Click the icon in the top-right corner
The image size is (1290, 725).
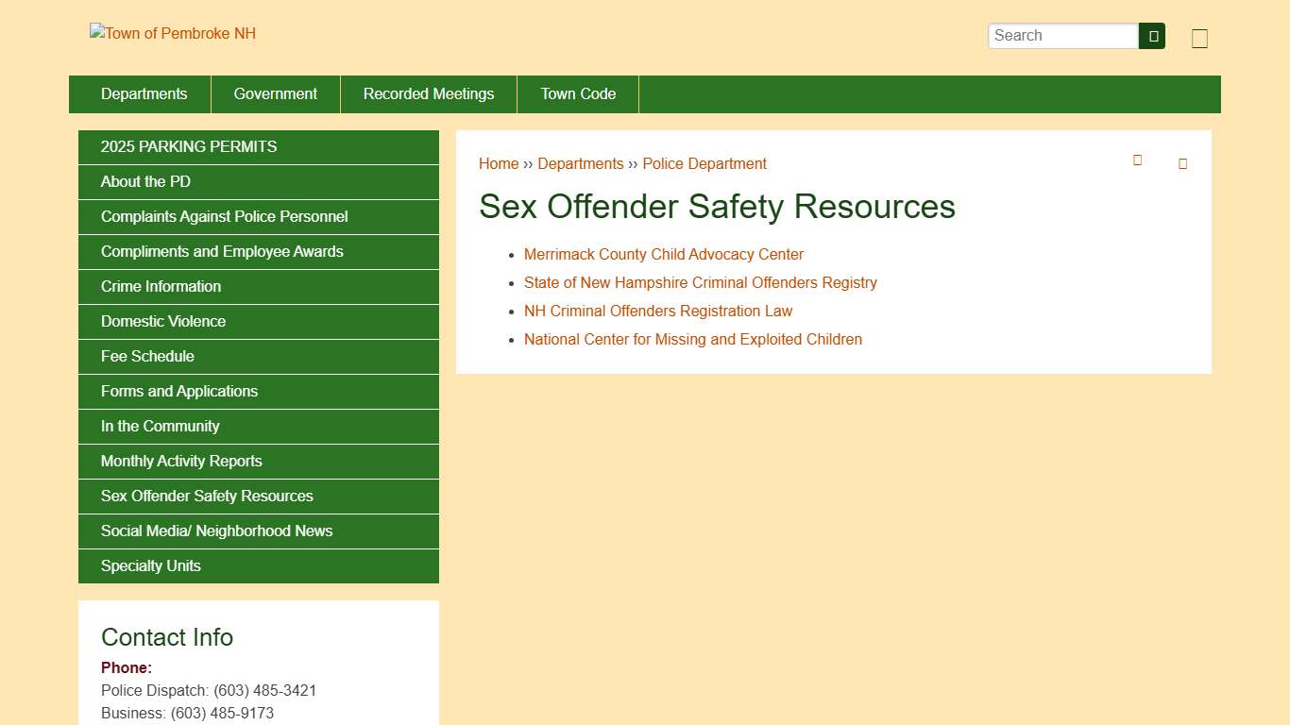pyautogui.click(x=1199, y=39)
